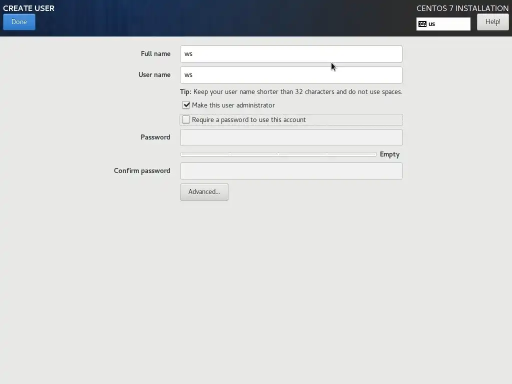Click the Password label
The width and height of the screenshot is (512, 384).
tap(155, 137)
